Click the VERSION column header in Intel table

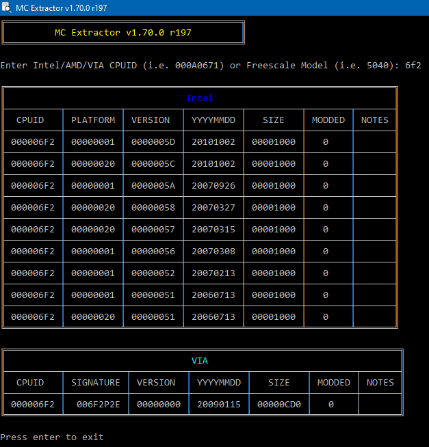151,120
